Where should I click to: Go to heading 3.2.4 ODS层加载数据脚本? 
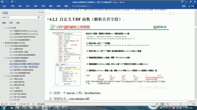coord(20,40)
